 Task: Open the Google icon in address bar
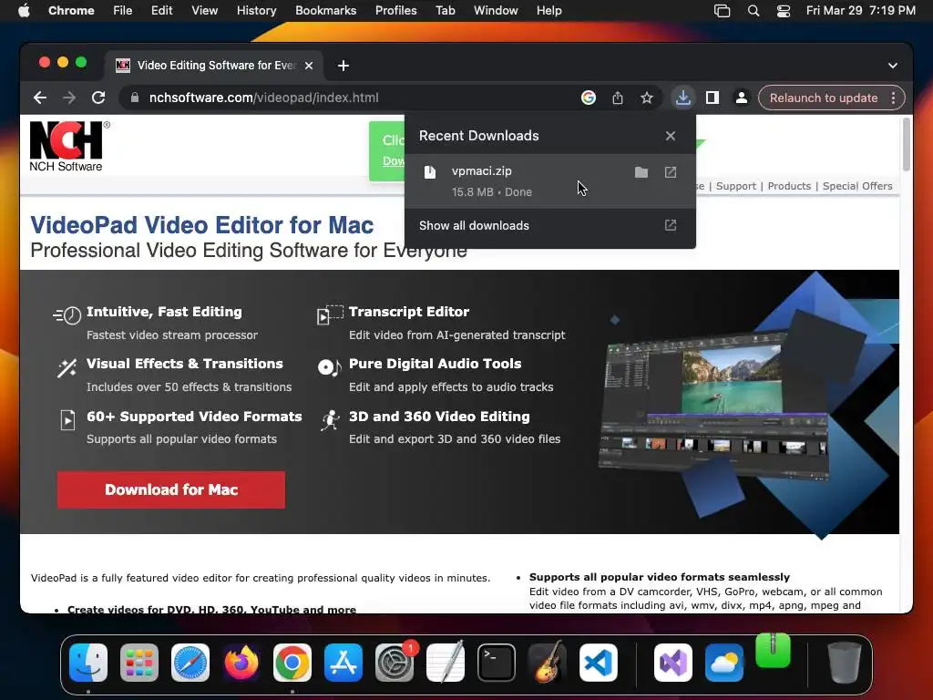pyautogui.click(x=588, y=98)
